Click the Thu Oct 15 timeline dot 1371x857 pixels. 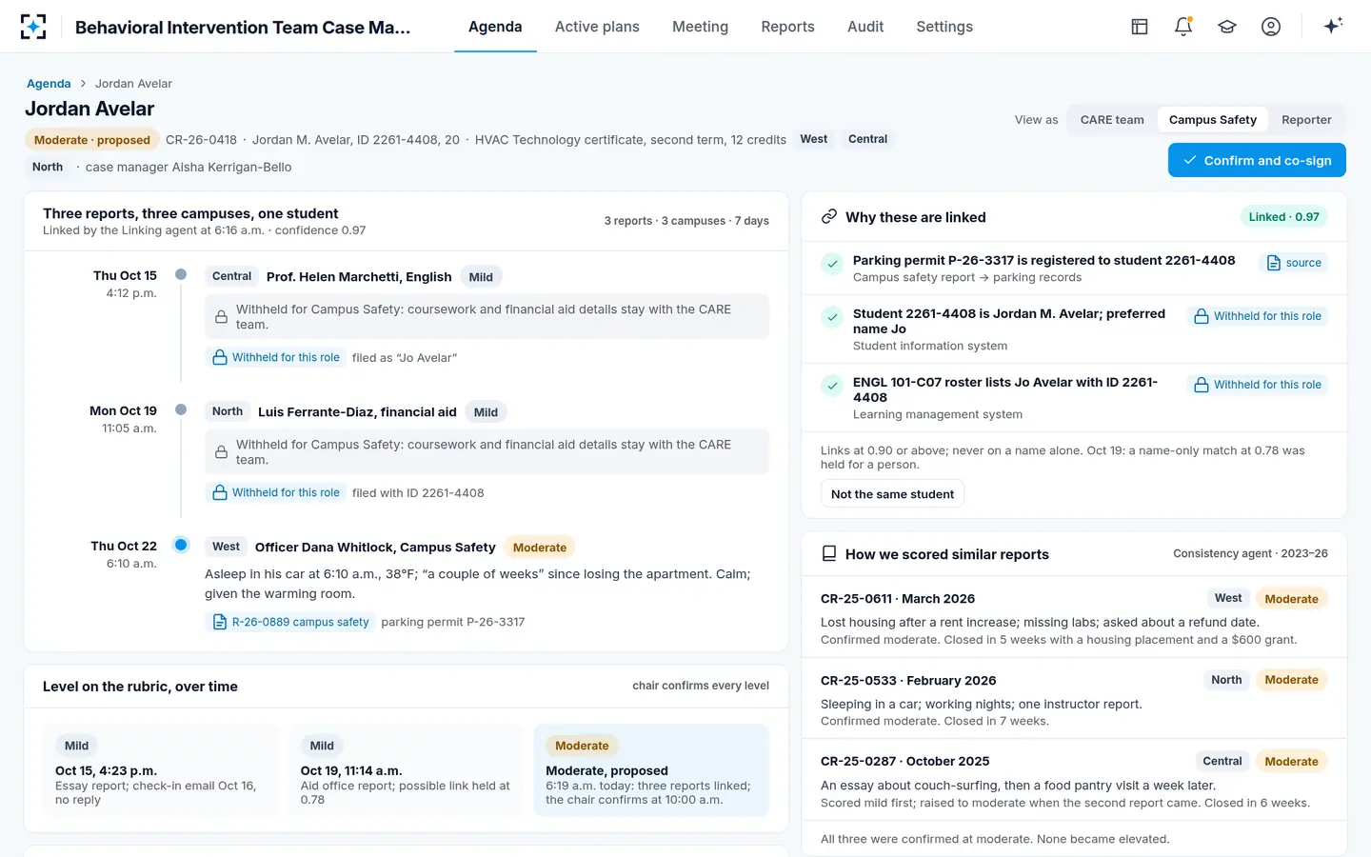point(181,274)
